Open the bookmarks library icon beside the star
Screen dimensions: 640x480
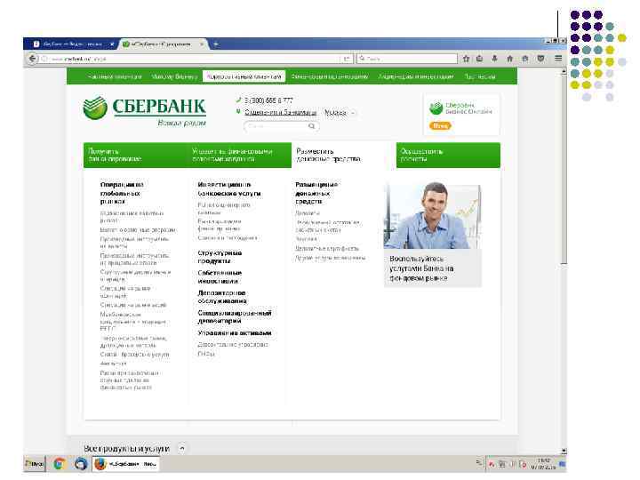click(x=480, y=59)
